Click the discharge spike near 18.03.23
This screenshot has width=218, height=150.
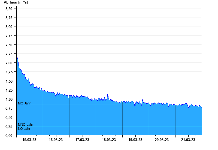[x=108, y=94]
